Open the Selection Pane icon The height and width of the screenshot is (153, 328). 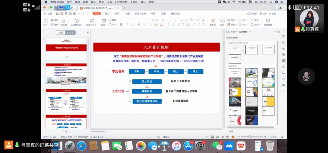268,21
